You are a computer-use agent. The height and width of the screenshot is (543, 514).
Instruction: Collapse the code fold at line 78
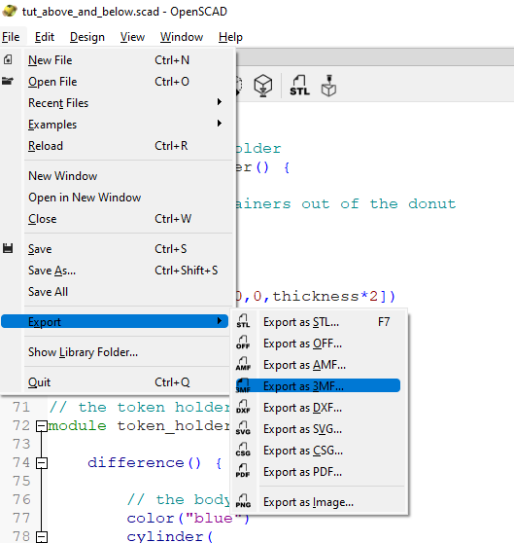point(42,537)
